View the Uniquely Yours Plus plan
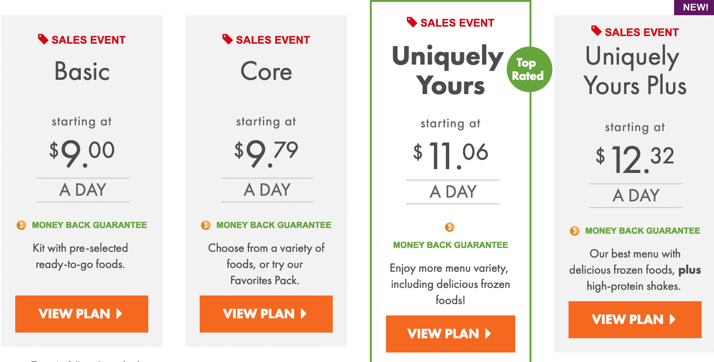The width and height of the screenshot is (714, 362). click(x=635, y=320)
